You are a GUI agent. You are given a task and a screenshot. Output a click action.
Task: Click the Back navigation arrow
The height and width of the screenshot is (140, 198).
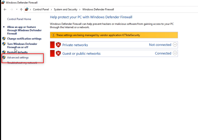[5, 9]
